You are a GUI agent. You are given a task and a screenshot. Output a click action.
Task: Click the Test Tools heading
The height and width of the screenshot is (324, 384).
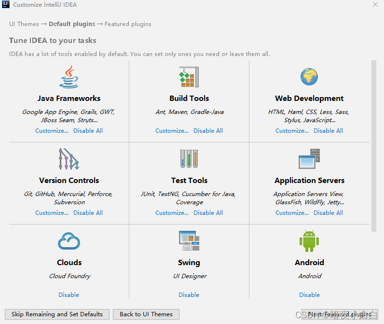point(189,181)
